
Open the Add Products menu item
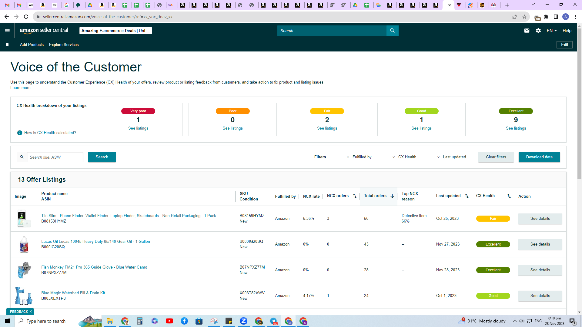(32, 45)
